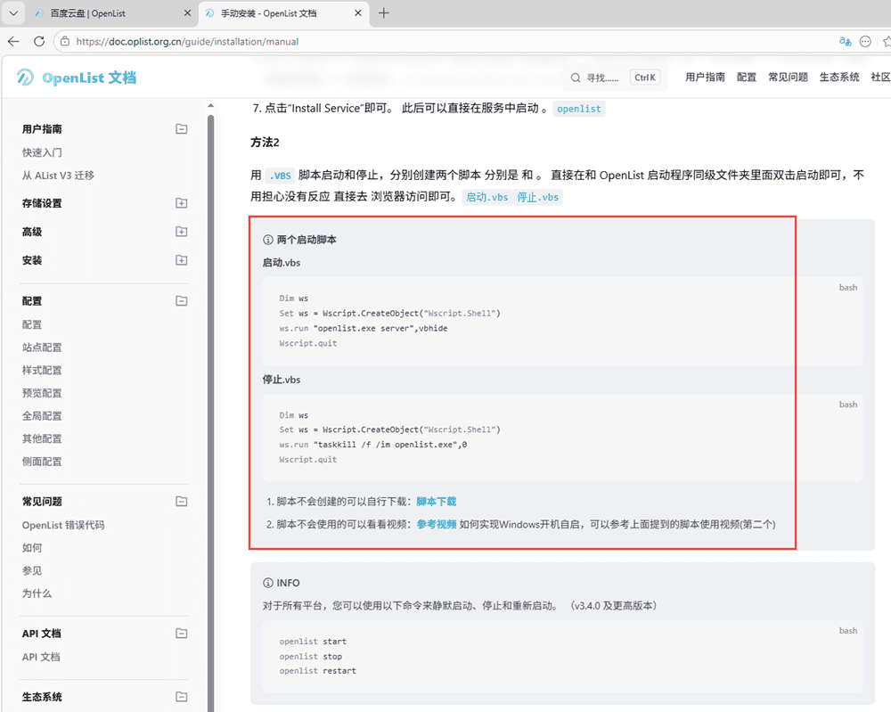Collapse the 常见问题 sidebar section
The height and width of the screenshot is (712, 891).
click(182, 502)
